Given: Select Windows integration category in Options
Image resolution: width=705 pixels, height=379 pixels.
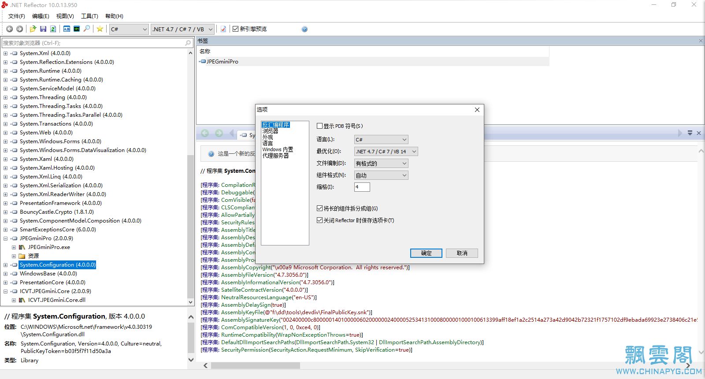Looking at the screenshot, I should click(x=278, y=149).
